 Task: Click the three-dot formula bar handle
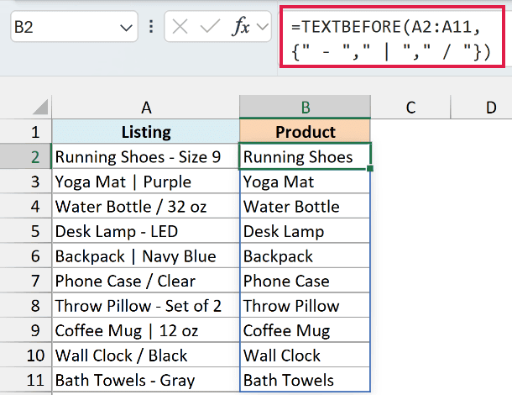point(151,27)
